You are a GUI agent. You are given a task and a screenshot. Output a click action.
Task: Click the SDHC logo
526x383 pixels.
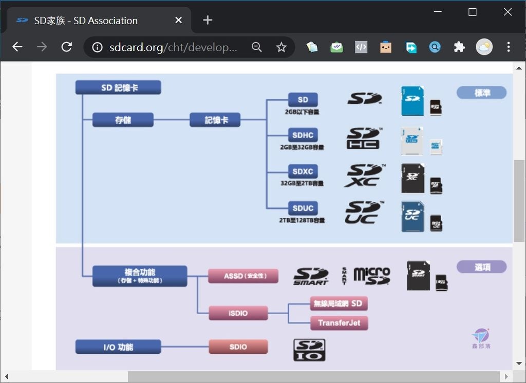(x=364, y=138)
